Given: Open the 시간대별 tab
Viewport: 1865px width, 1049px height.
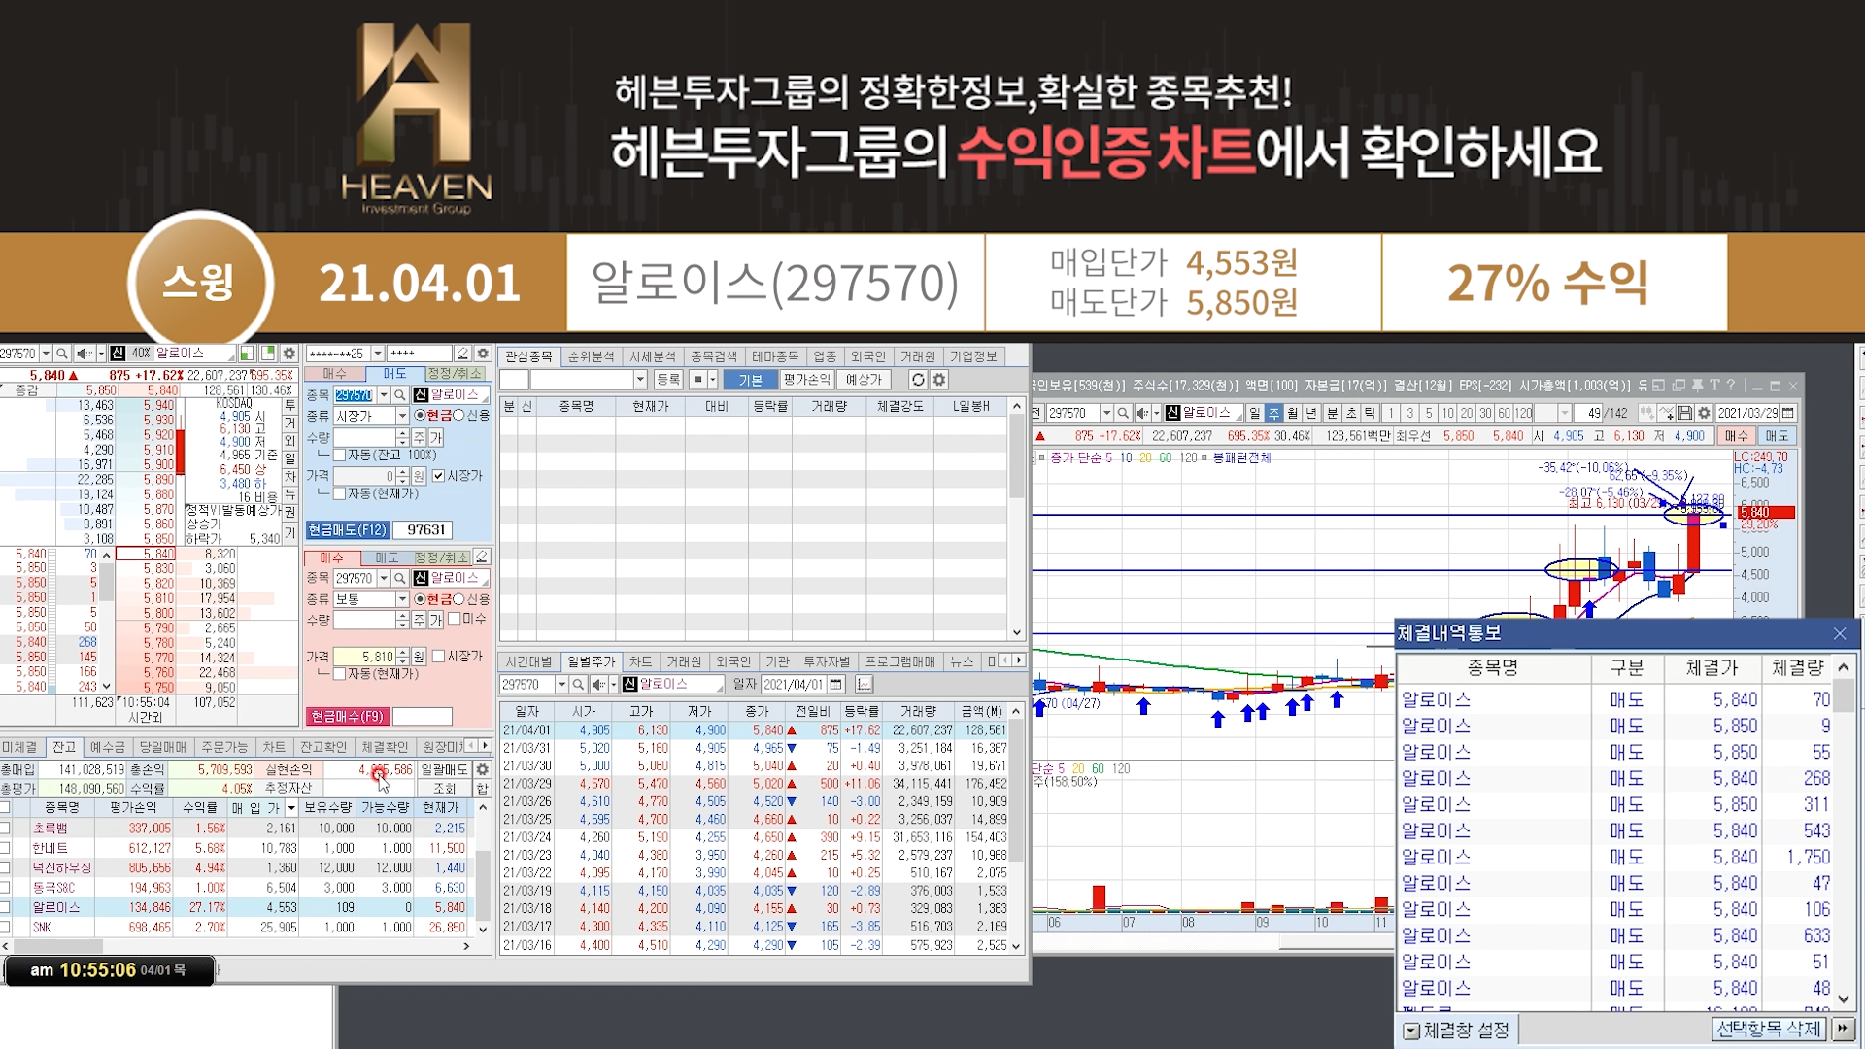Looking at the screenshot, I should click(529, 661).
